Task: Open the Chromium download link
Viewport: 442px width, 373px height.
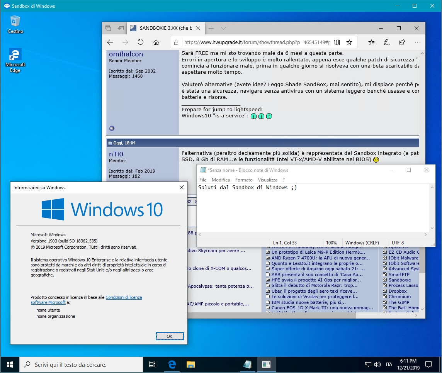Action: (x=399, y=297)
